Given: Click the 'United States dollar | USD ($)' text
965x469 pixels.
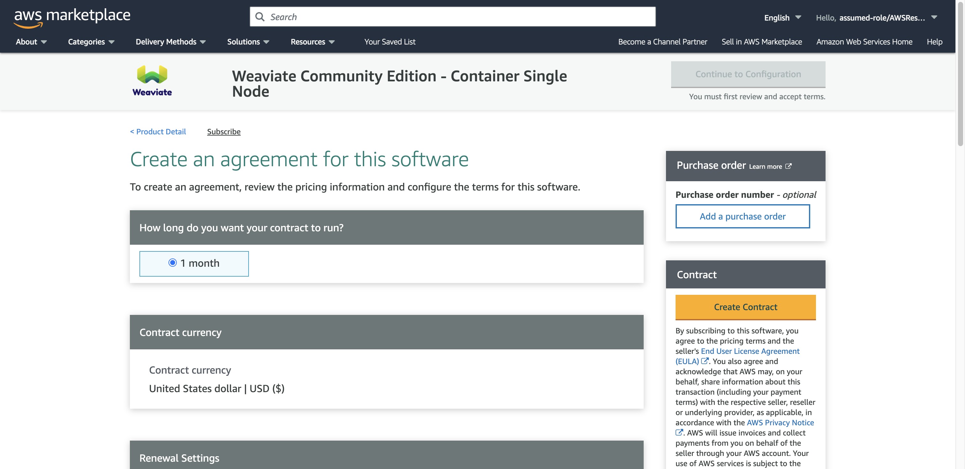Looking at the screenshot, I should coord(217,389).
